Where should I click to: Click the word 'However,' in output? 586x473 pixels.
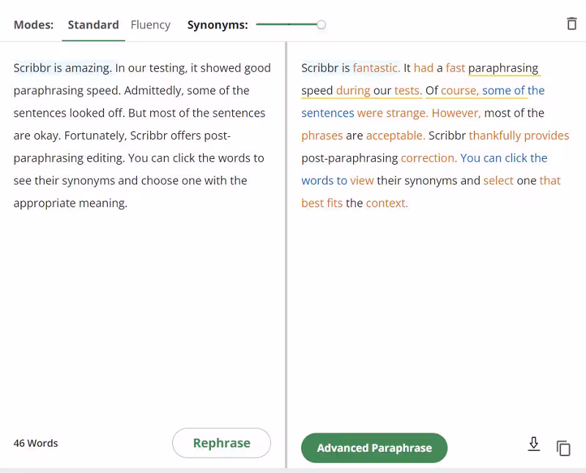[456, 113]
